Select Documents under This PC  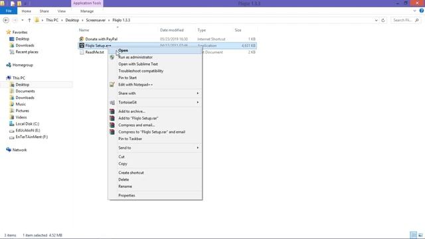(25, 91)
